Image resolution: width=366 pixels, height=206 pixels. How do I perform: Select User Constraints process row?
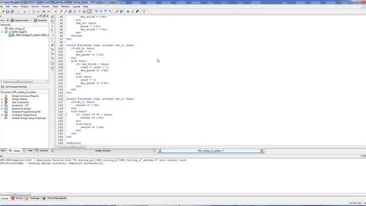pyautogui.click(x=21, y=102)
